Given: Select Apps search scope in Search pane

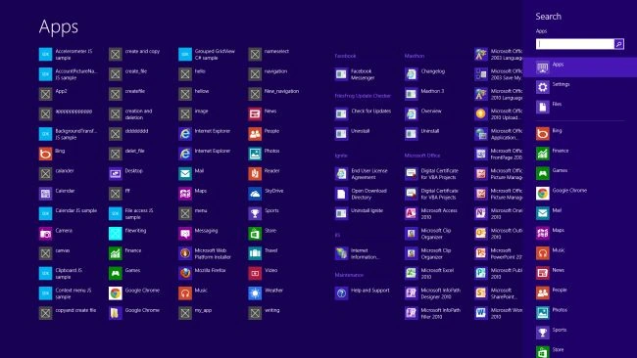Looking at the screenshot, I should coord(580,67).
